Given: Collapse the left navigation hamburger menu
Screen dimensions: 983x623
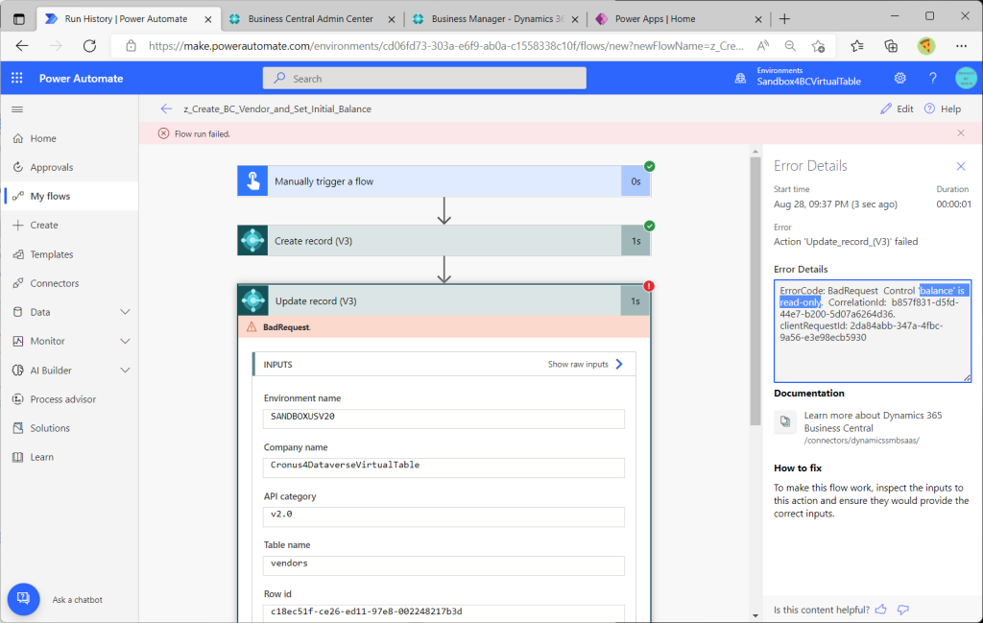Looking at the screenshot, I should 17,109.
